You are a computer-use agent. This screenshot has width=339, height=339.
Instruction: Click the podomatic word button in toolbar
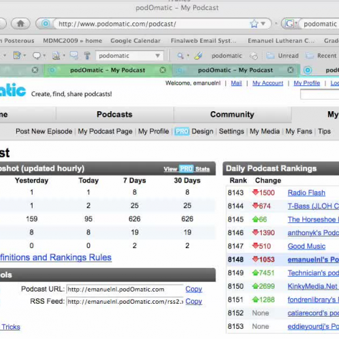pos(226,56)
